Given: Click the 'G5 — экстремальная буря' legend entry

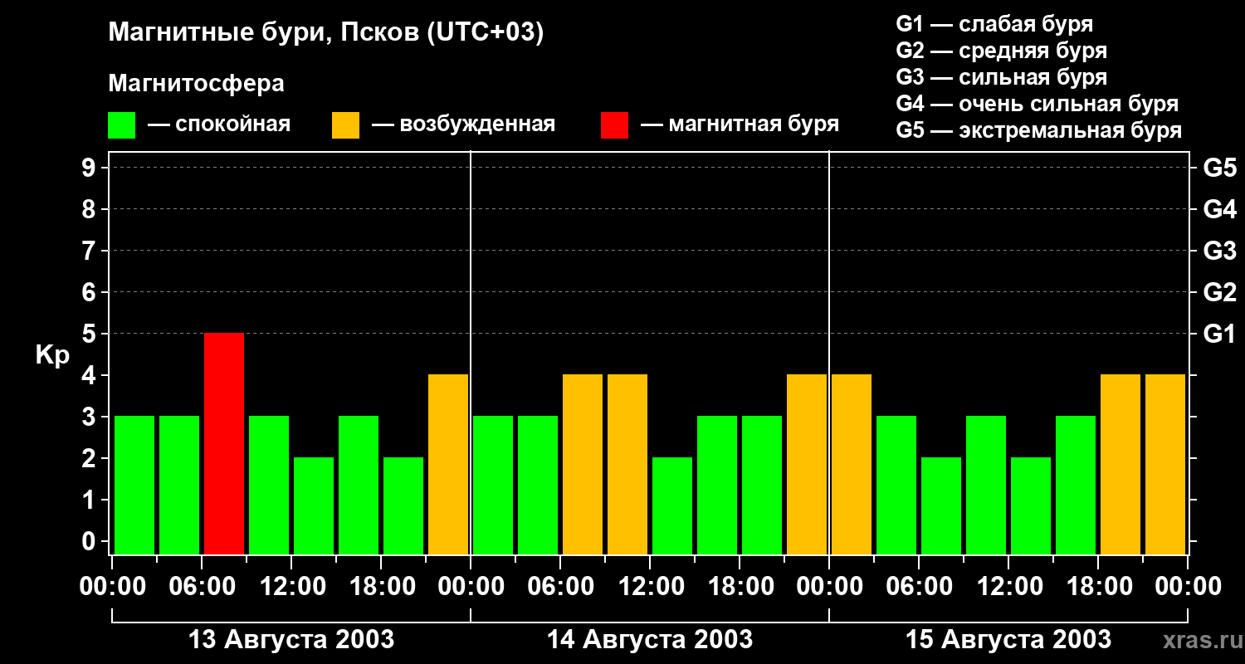Looking at the screenshot, I should click(1038, 131).
